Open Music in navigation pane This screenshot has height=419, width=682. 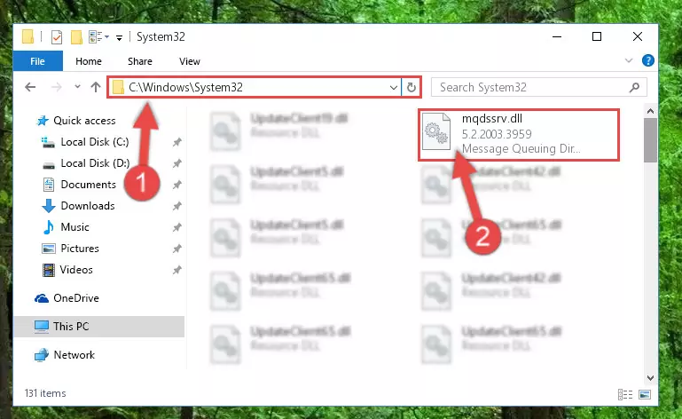pyautogui.click(x=74, y=227)
